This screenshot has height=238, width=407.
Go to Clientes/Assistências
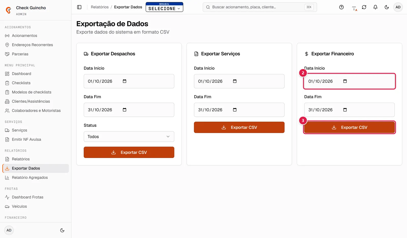pyautogui.click(x=36, y=101)
